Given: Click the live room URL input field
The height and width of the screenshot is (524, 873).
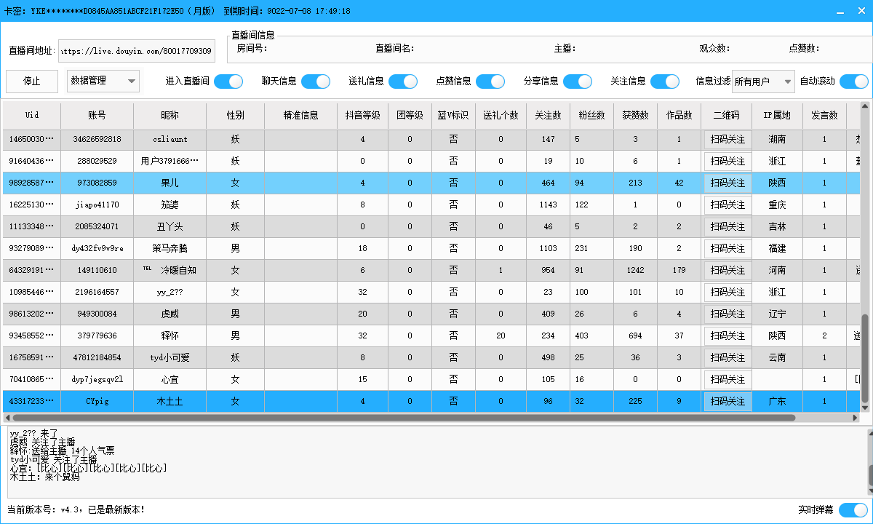Looking at the screenshot, I should (137, 51).
